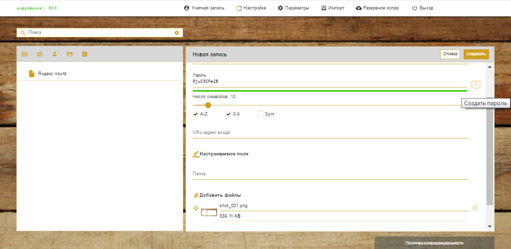The width and height of the screenshot is (511, 249).
Task: Open Параметры menu
Action: pos(293,8)
